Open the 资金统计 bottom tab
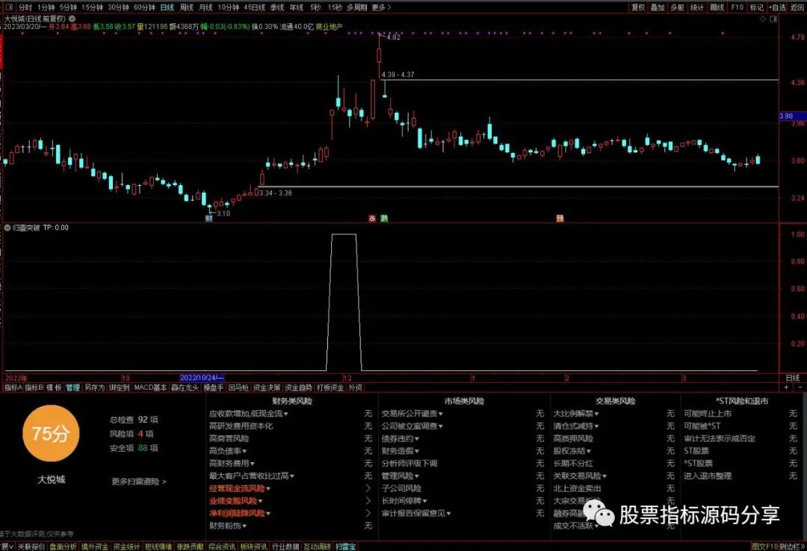Screen dimensions: 807x551 (x=126, y=547)
